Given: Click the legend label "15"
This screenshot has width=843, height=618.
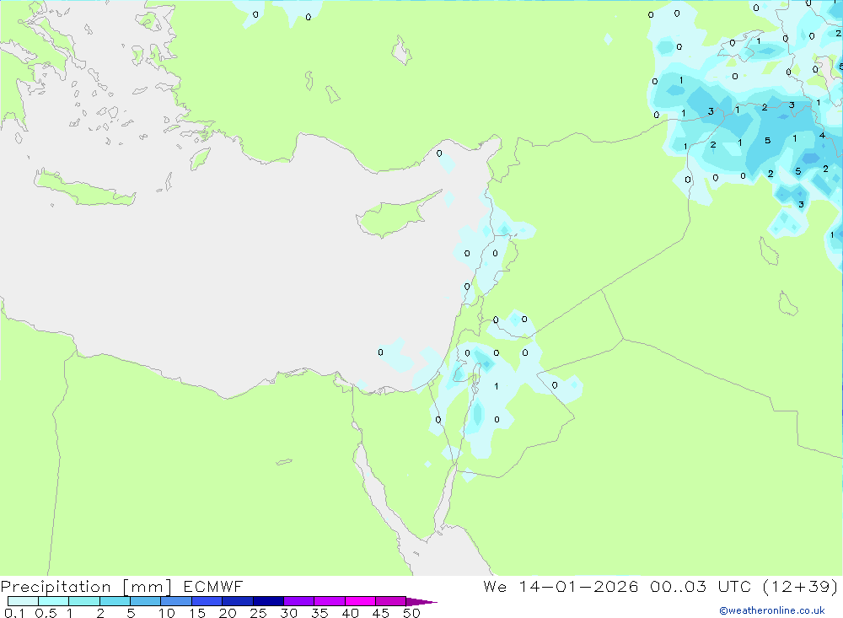Looking at the screenshot, I should tap(197, 613).
